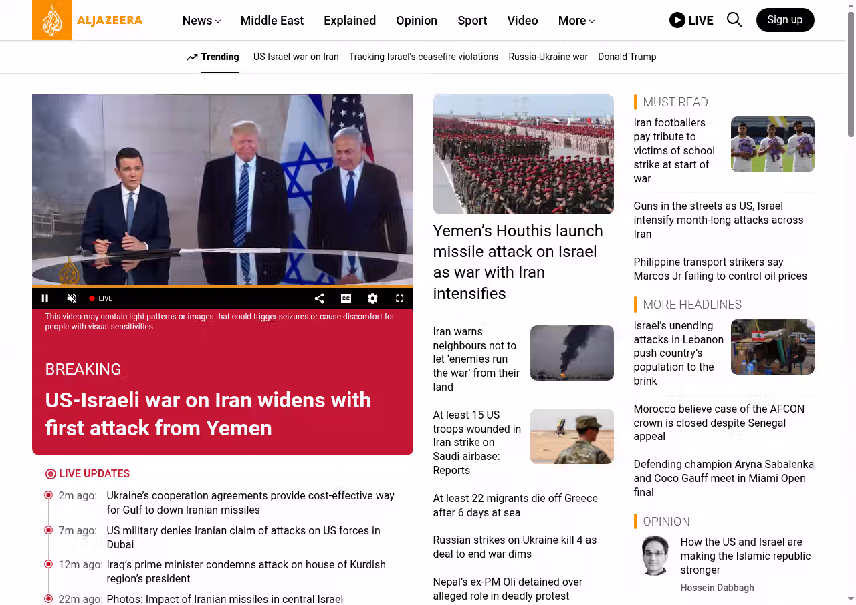Image resolution: width=856 pixels, height=605 pixels.
Task: Open the Middle East section
Action: 272,21
